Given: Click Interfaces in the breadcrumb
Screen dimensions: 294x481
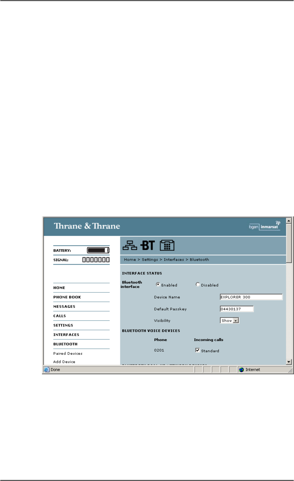Looking at the screenshot, I should 174,260.
